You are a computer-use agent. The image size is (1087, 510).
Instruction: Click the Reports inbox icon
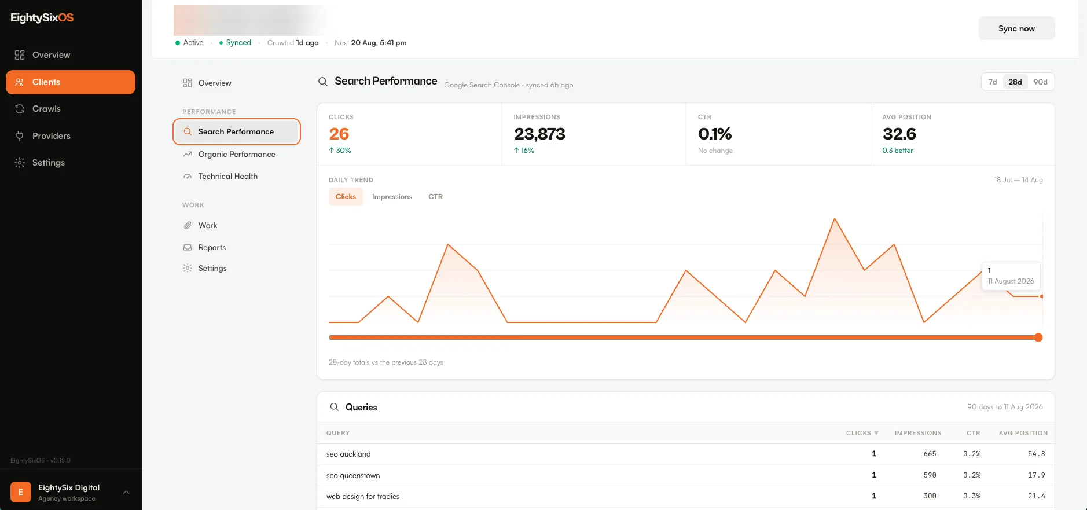click(188, 247)
